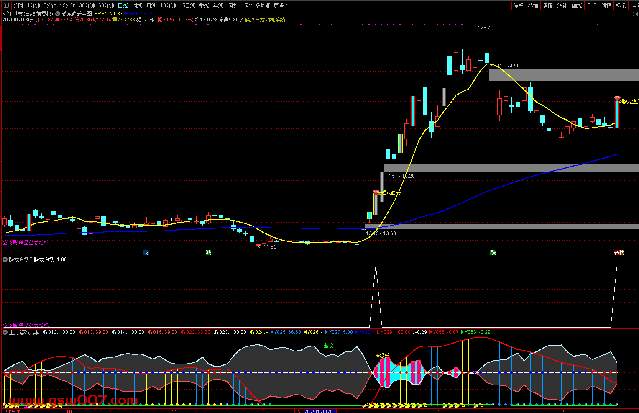
Task: Expand the 麟龙追妖F indicator dropdown
Action: (5, 259)
